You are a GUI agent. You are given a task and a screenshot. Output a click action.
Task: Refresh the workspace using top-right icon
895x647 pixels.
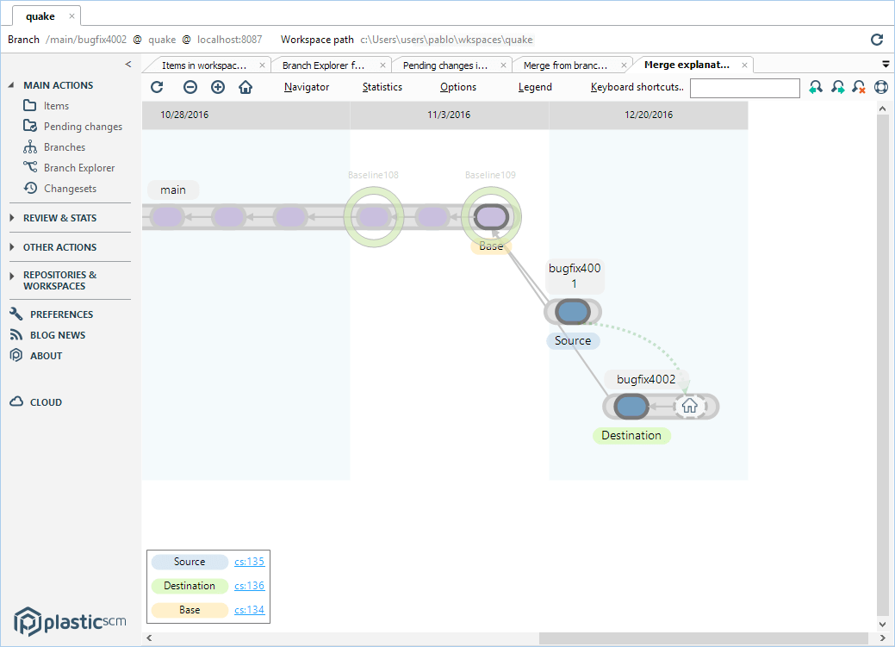click(x=877, y=40)
